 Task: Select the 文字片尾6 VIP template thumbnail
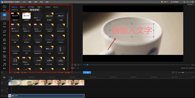pyautogui.click(x=27, y=60)
